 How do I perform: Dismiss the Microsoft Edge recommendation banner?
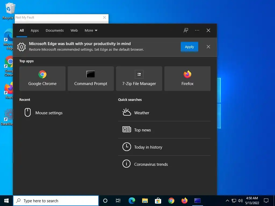coord(208,47)
